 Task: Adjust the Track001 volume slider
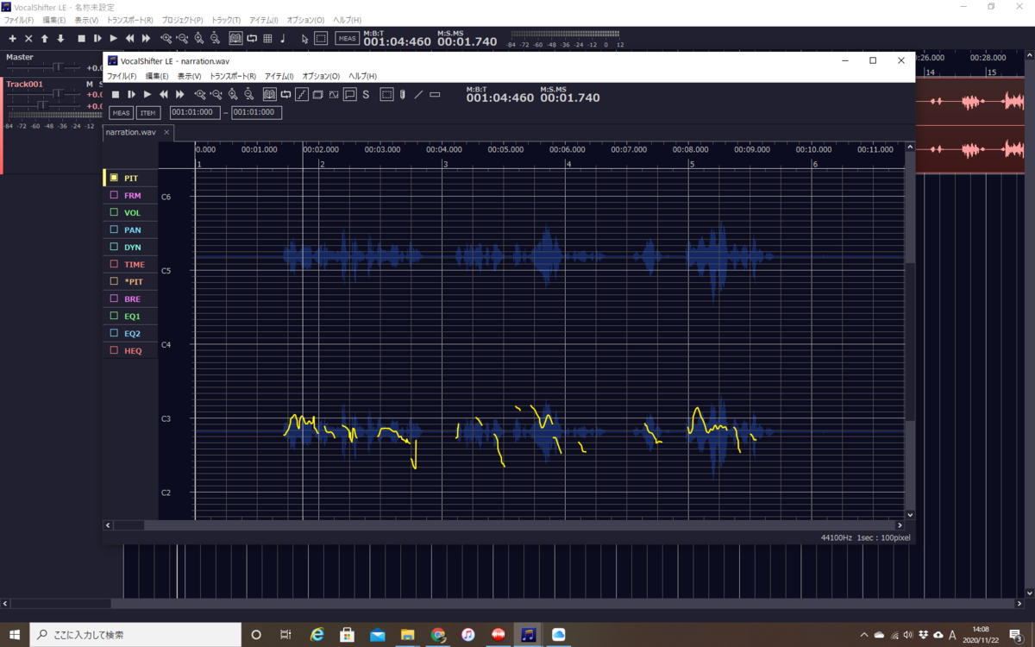coord(58,94)
